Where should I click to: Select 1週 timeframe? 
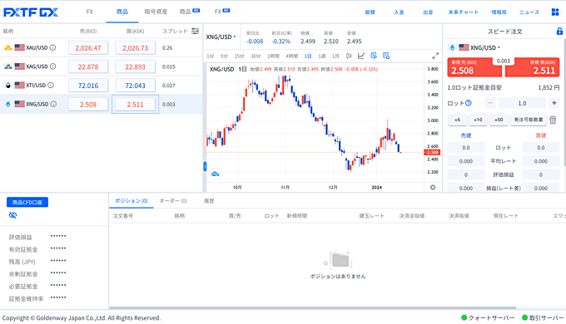(321, 56)
